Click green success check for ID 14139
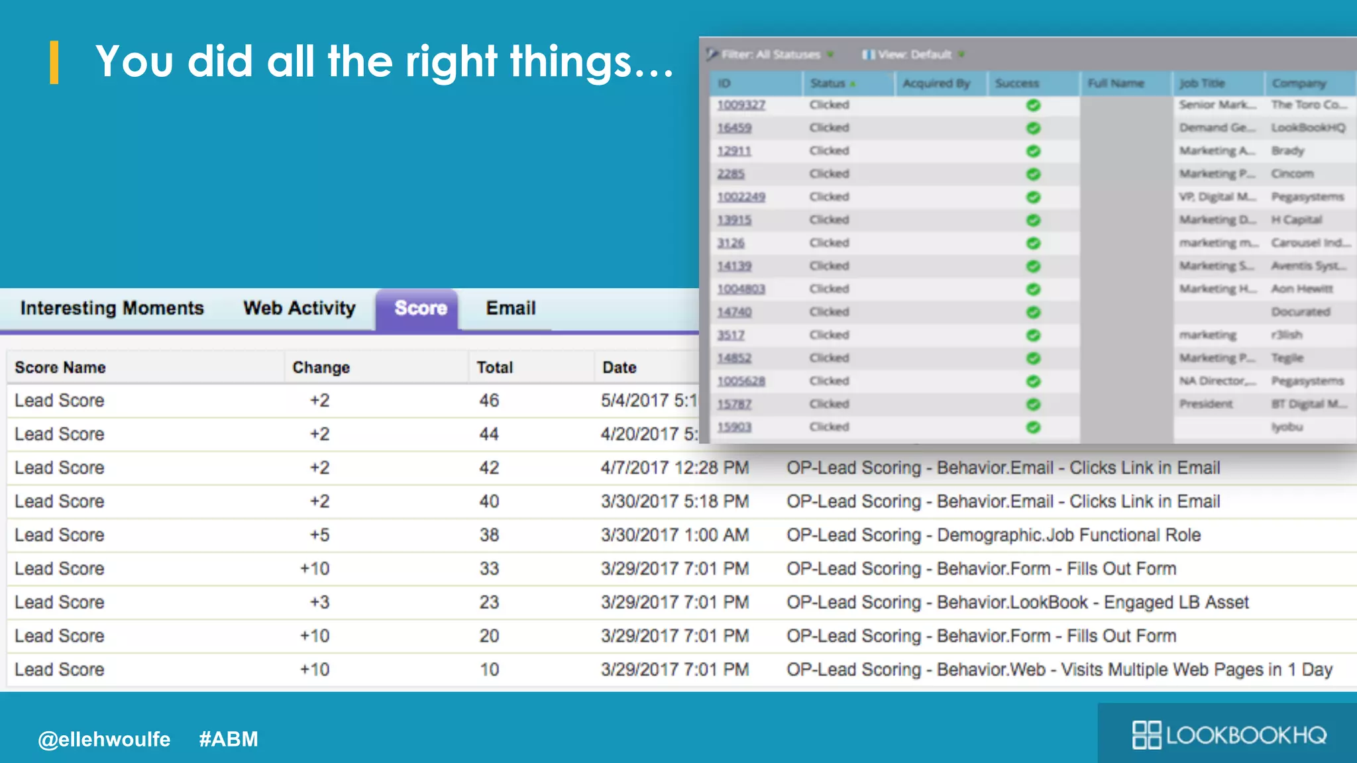Screen dimensions: 1357x763 pyautogui.click(x=1033, y=266)
